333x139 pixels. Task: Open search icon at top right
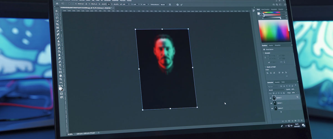point(277,4)
